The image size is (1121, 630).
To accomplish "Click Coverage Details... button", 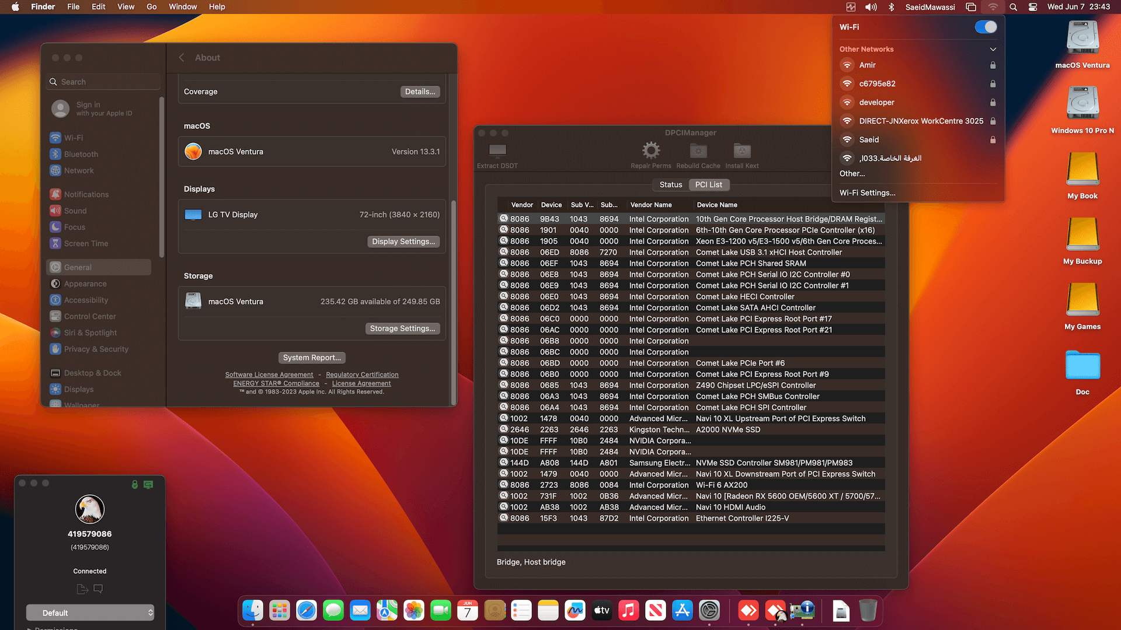I will pos(420,92).
